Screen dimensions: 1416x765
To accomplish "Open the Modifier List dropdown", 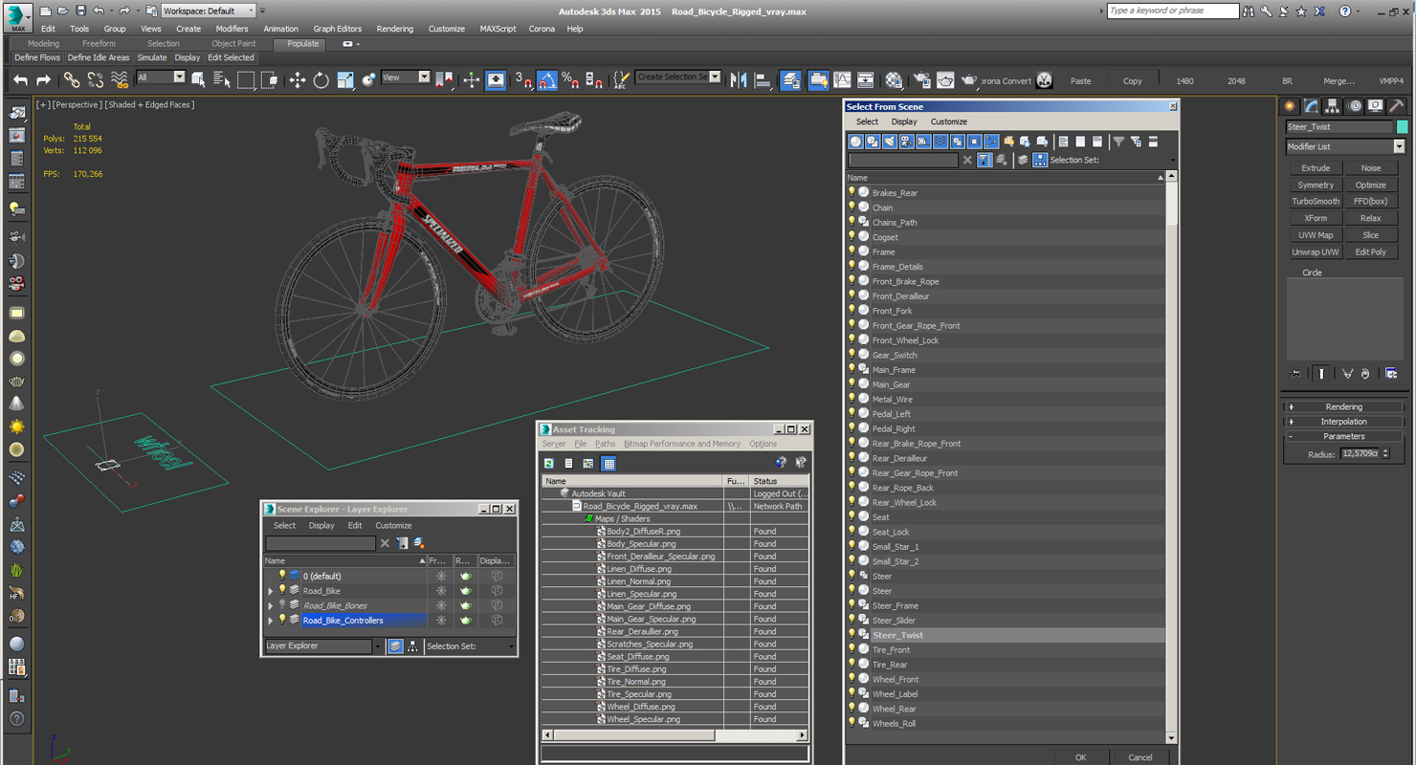I will pos(1399,146).
